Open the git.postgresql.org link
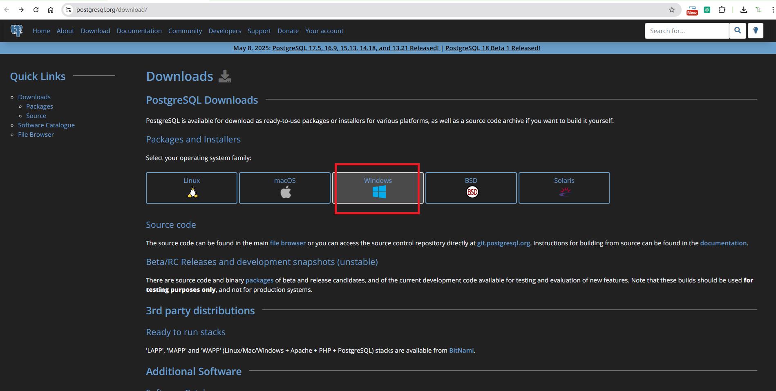The height and width of the screenshot is (391, 776). (x=503, y=243)
